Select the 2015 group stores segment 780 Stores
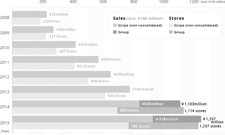This screenshot has width=225, height=135. point(163,126)
